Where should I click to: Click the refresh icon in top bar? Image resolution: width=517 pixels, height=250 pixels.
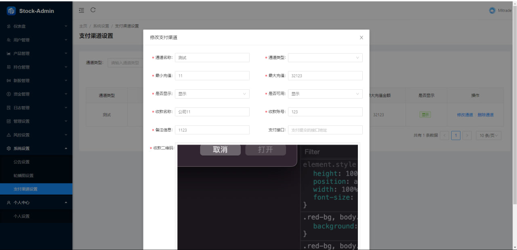point(93,10)
